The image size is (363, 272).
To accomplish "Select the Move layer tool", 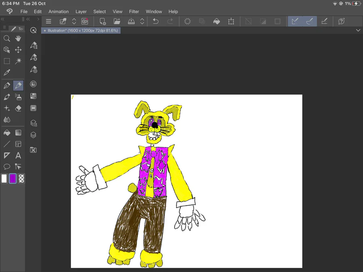I will tap(18, 50).
